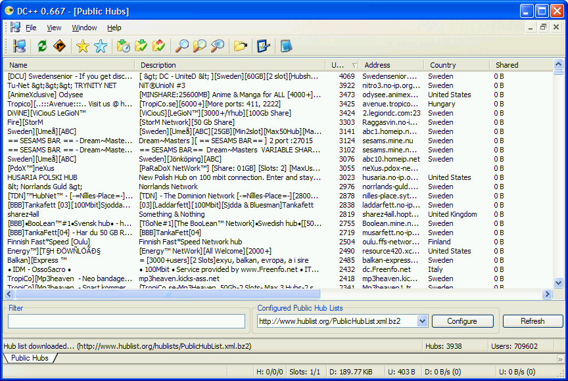
Task: Select the [DCU] Swedensenior hub row
Action: [x=279, y=76]
